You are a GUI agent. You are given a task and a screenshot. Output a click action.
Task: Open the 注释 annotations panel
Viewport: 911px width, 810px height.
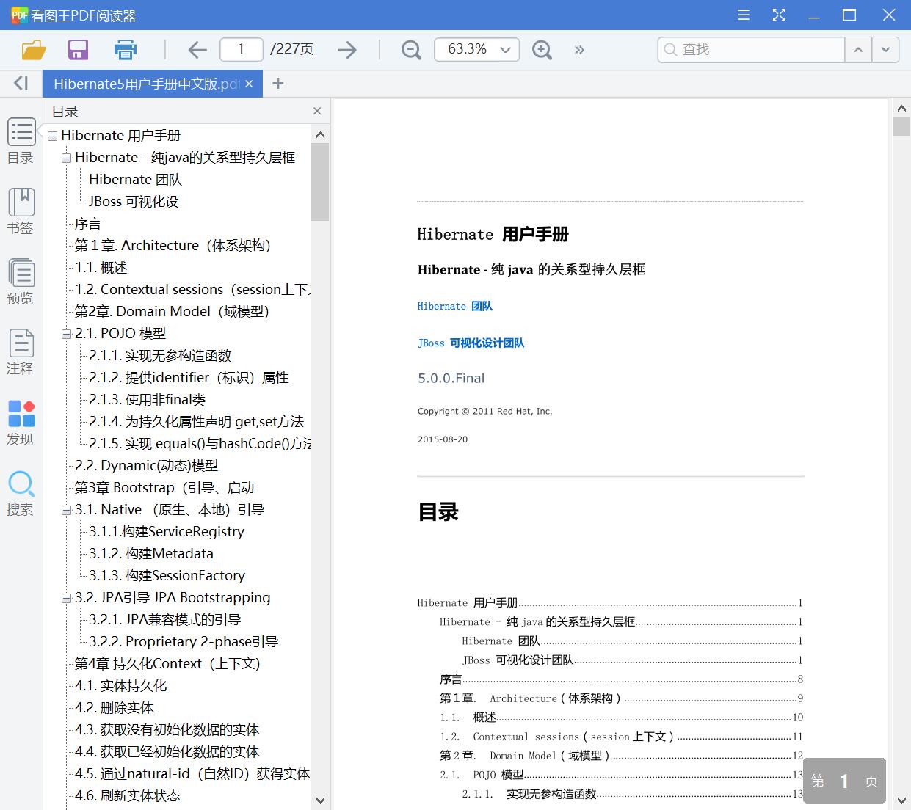21,353
